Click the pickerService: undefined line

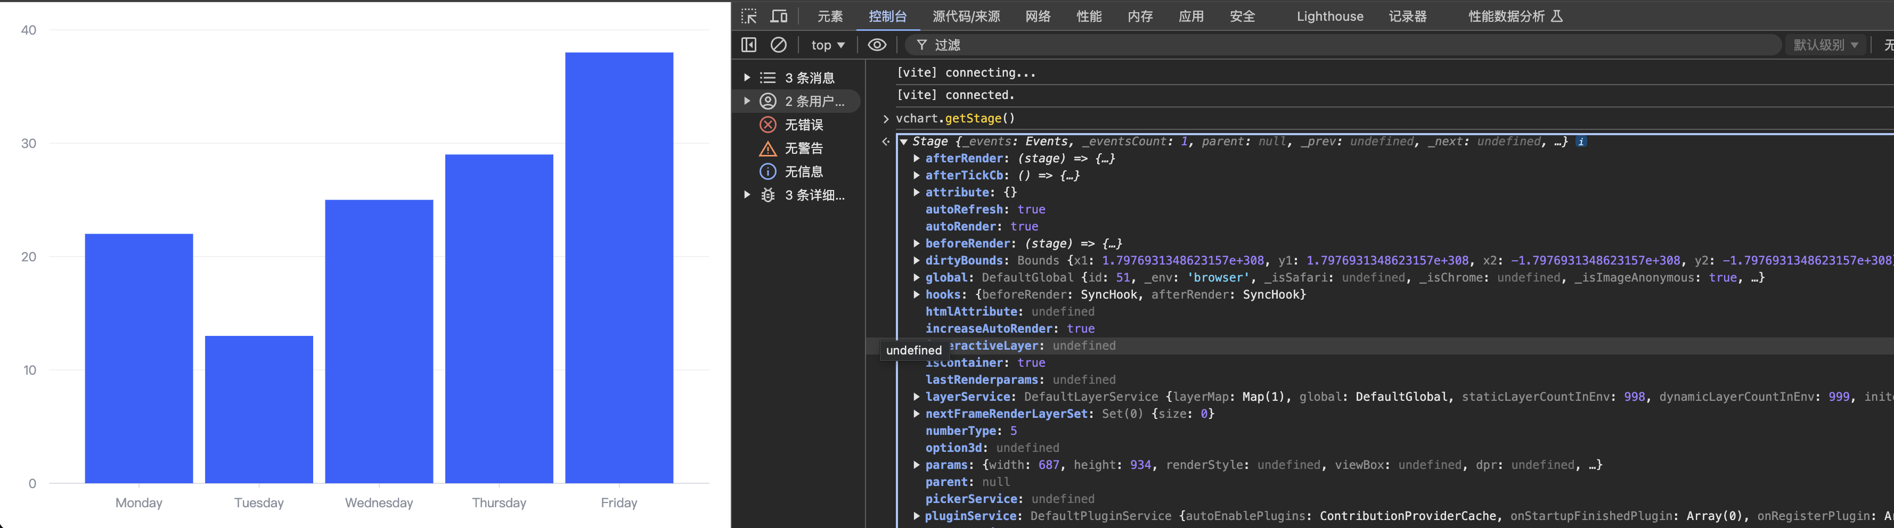(x=1009, y=499)
